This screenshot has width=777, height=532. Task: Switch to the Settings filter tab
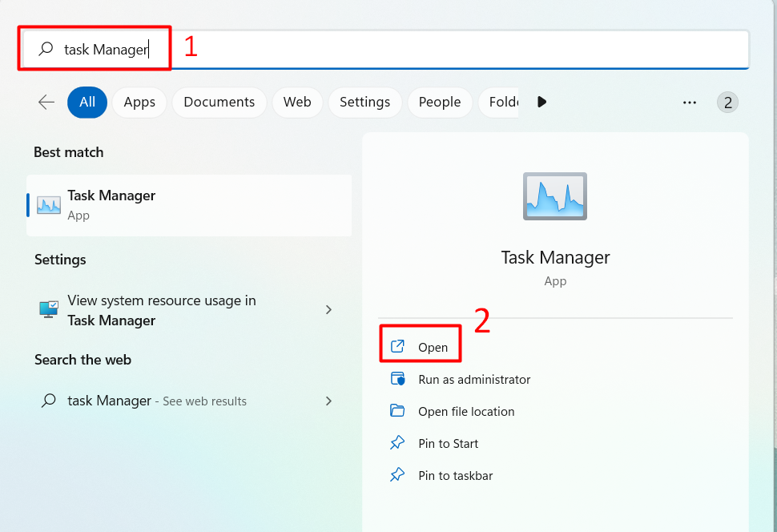pyautogui.click(x=364, y=102)
